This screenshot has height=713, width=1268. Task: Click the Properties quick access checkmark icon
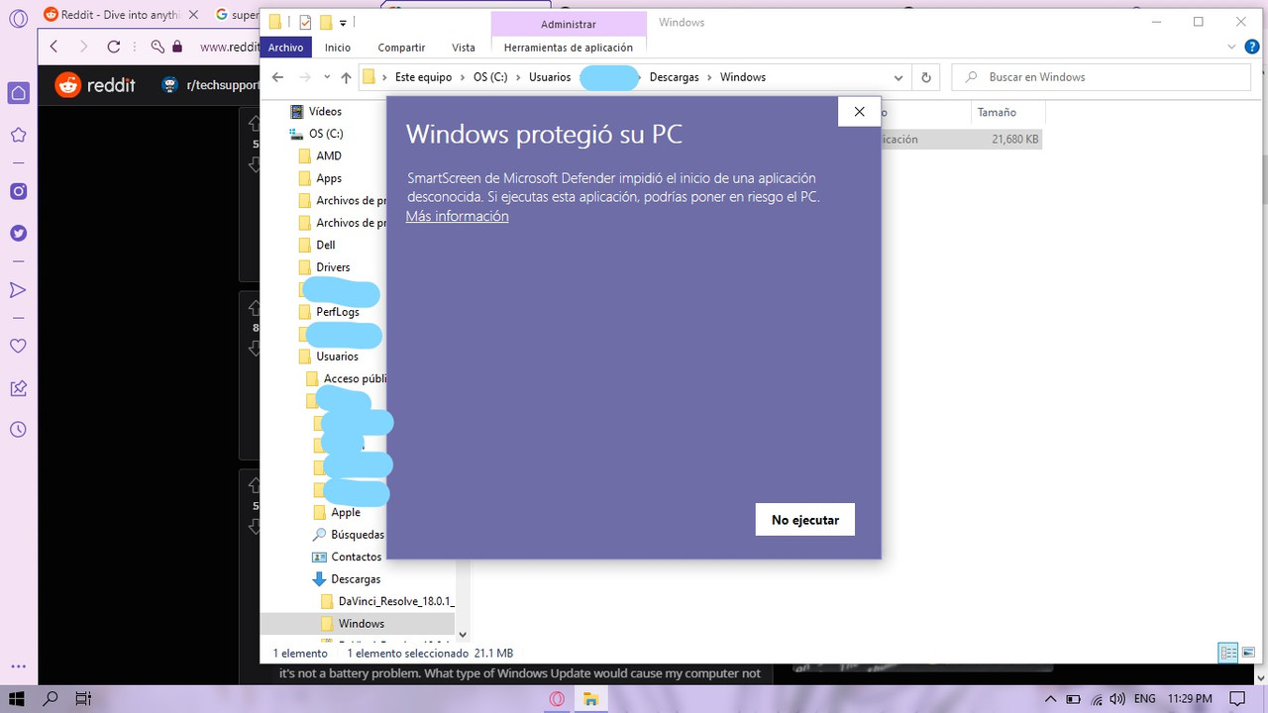click(305, 22)
